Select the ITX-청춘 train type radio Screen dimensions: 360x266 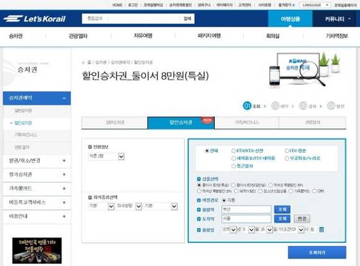click(287, 151)
